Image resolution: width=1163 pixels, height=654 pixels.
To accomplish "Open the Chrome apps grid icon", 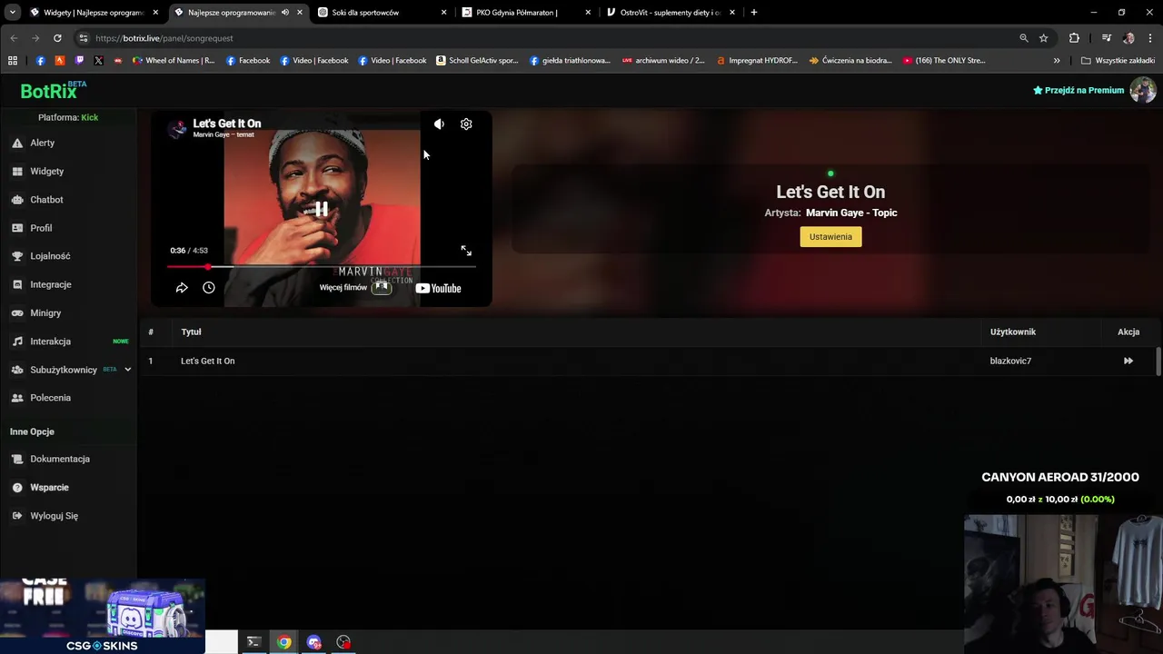I will pos(13,61).
